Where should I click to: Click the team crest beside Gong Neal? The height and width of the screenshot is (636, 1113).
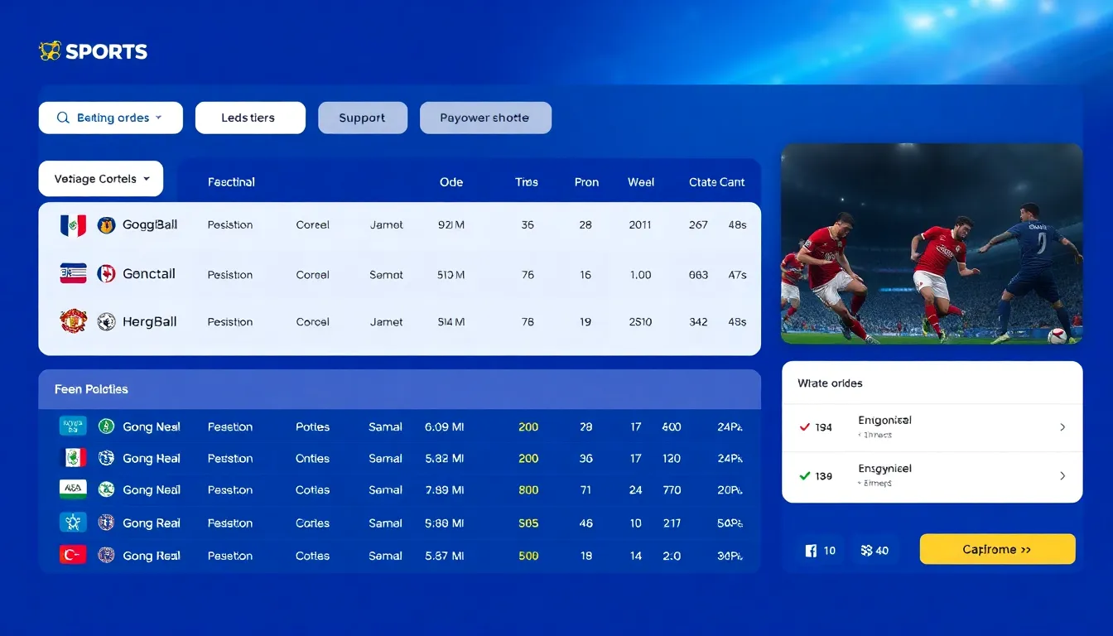[x=106, y=426]
